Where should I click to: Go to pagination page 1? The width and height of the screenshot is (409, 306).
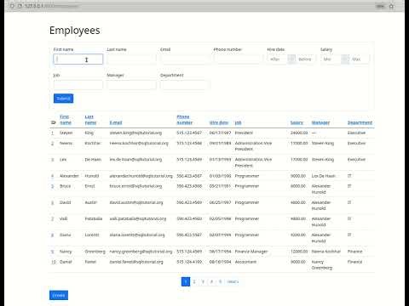tap(186, 281)
